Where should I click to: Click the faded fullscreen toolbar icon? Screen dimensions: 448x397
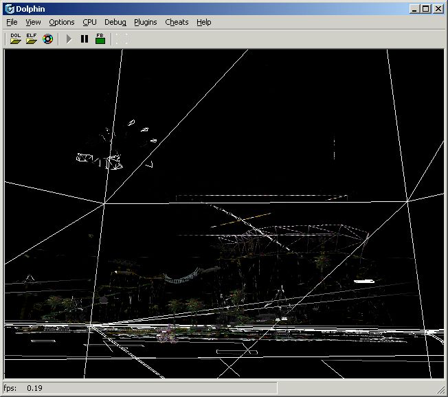tap(122, 39)
